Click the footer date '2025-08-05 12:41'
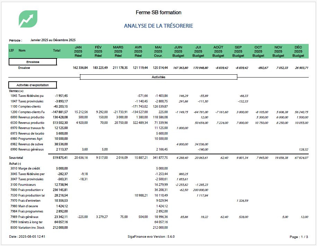This screenshot has width=317, height=246. pos(32,236)
